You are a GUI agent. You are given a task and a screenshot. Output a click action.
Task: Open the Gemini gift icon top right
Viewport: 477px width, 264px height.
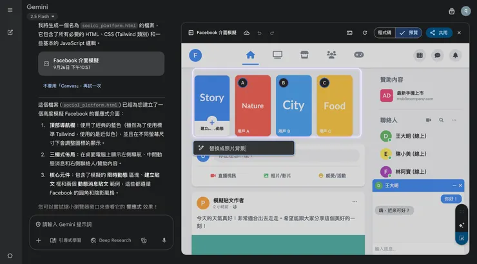[452, 11]
